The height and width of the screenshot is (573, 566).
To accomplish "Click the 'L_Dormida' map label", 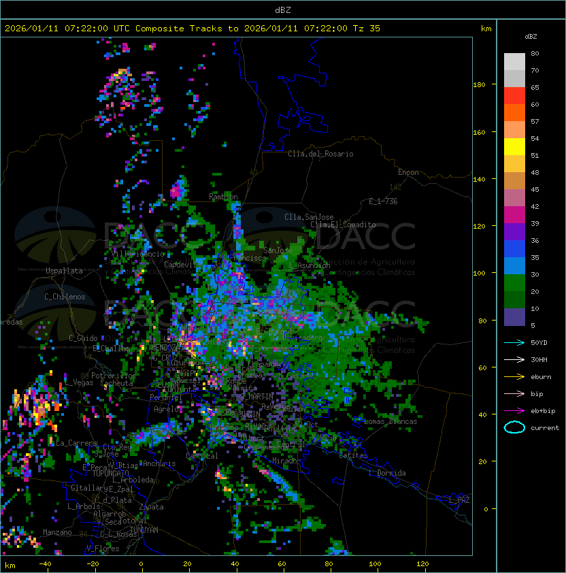I will click(387, 473).
